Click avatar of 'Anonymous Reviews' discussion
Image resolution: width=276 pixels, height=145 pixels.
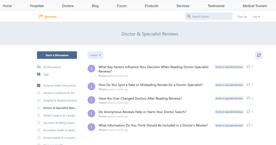[91, 113]
